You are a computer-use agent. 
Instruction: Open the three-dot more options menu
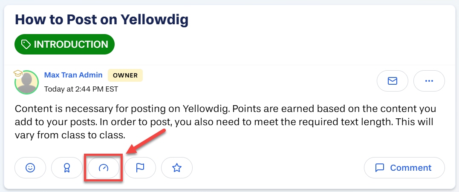click(x=429, y=81)
